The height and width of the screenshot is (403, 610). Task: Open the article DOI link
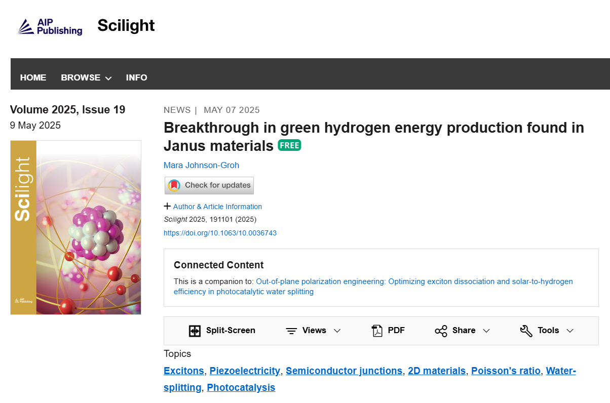coord(220,233)
